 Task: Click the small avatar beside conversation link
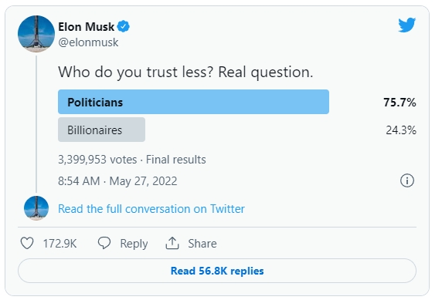[x=36, y=208]
